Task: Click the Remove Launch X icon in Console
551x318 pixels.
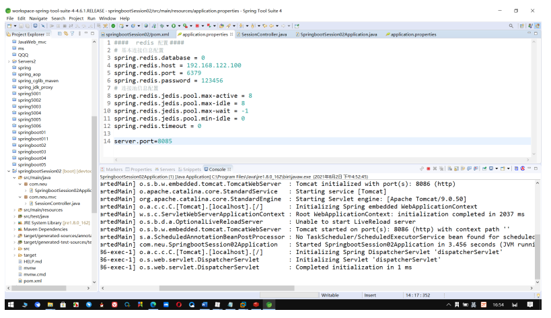Action: coord(435,169)
